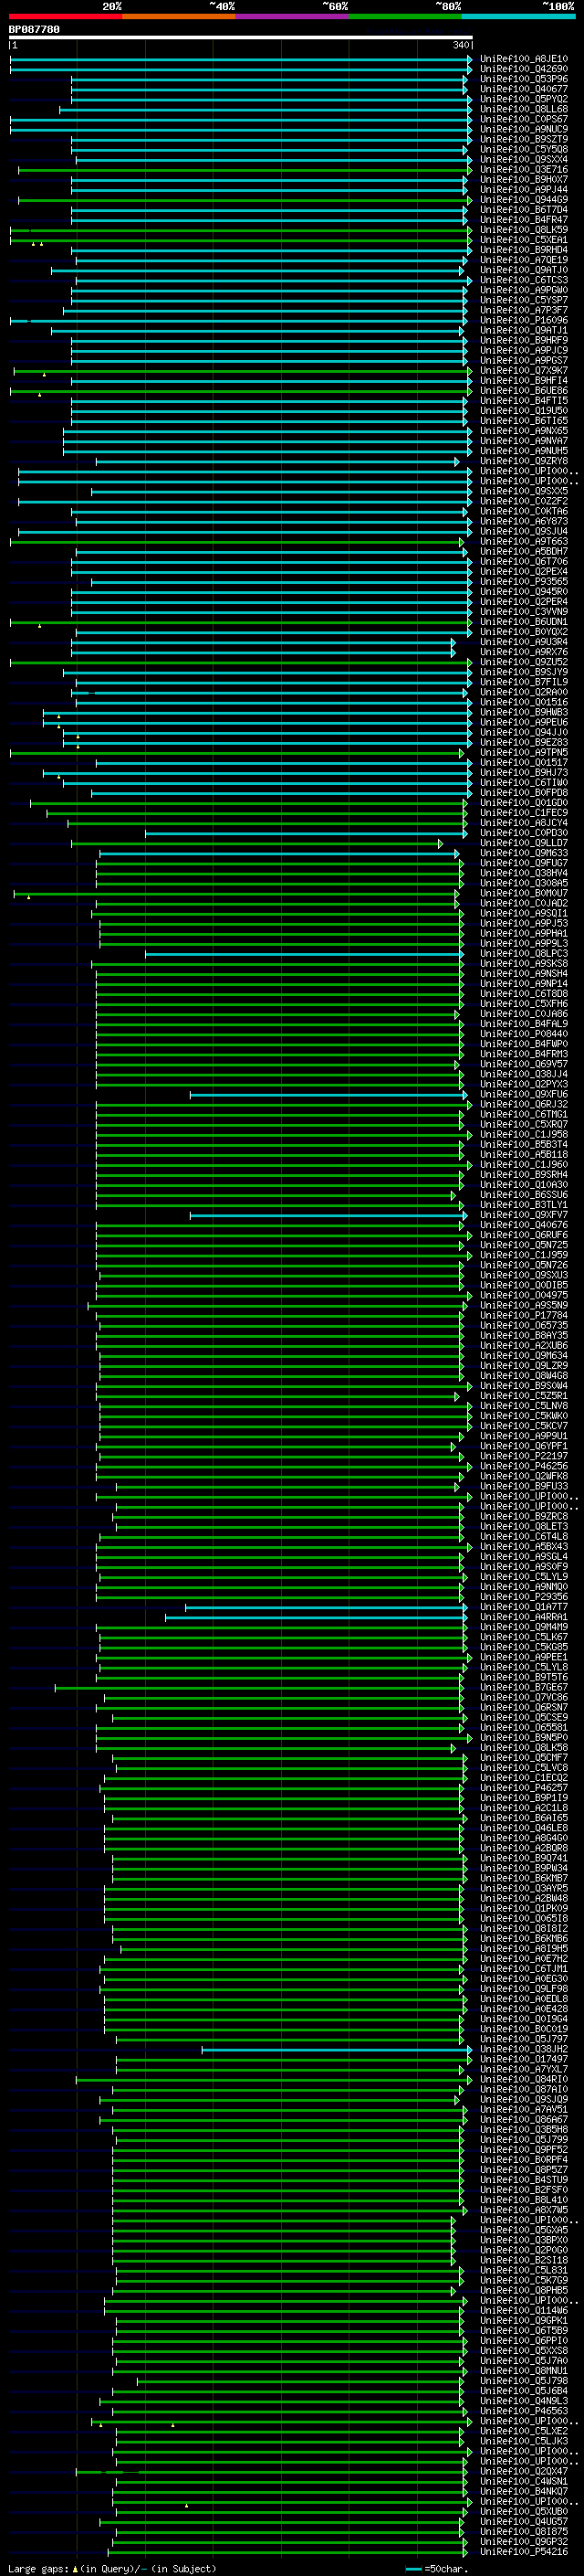Select the UniRef100_P46563 label
The height and width of the screenshot is (2576, 584).
(523, 2411)
